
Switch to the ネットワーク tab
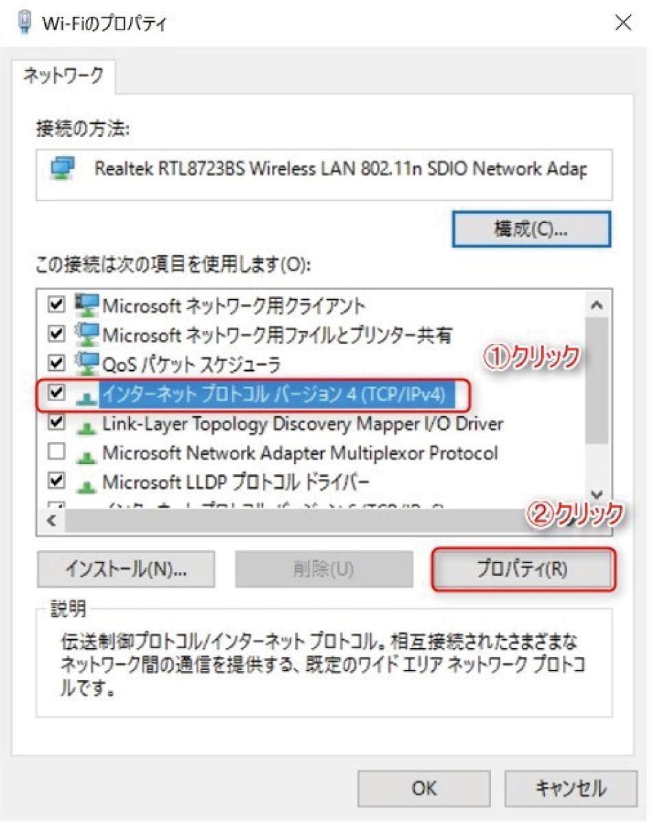tap(63, 76)
